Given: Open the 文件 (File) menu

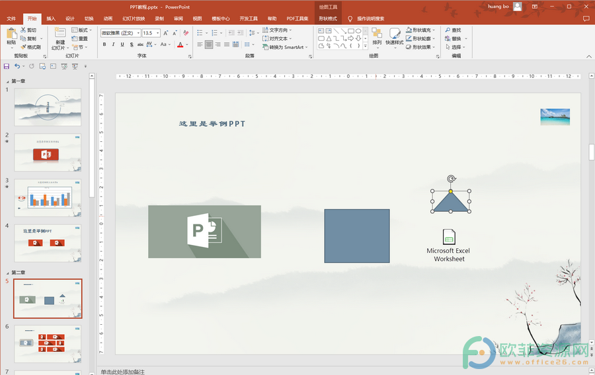Looking at the screenshot, I should click(11, 18).
